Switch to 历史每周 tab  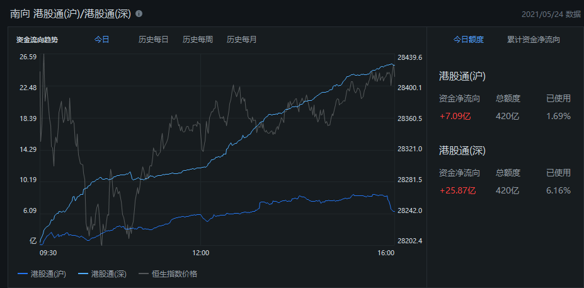(197, 40)
